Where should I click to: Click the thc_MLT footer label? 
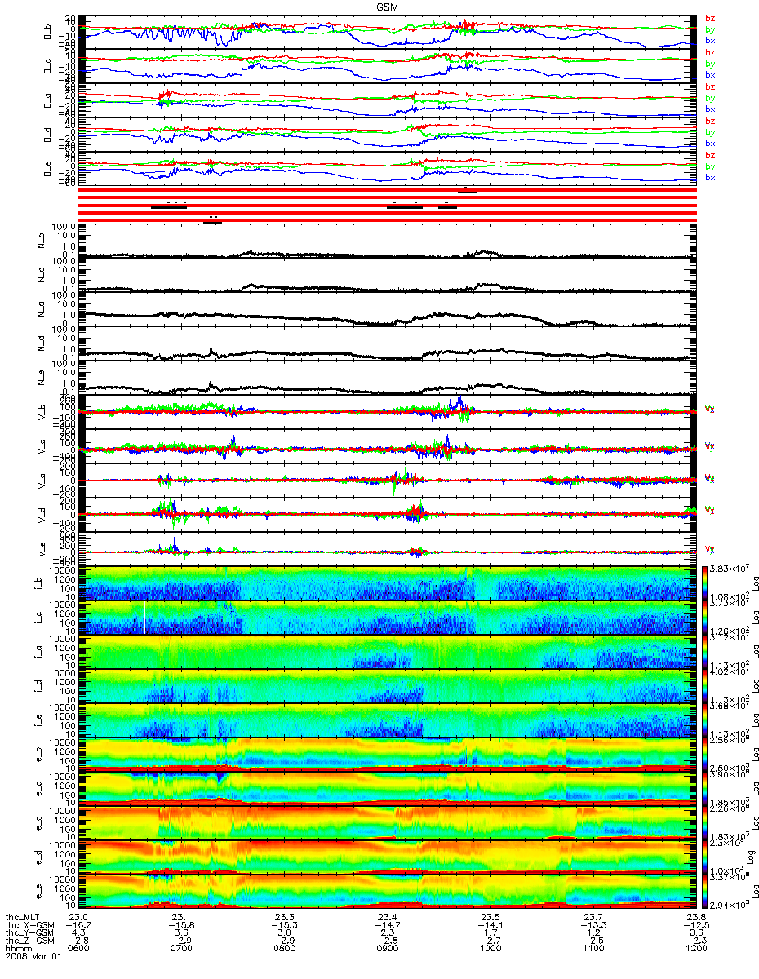[x=22, y=918]
